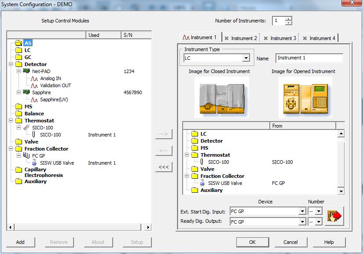Click the FC GP fraction collector icon
This screenshot has width=363, height=254.
pos(26,155)
